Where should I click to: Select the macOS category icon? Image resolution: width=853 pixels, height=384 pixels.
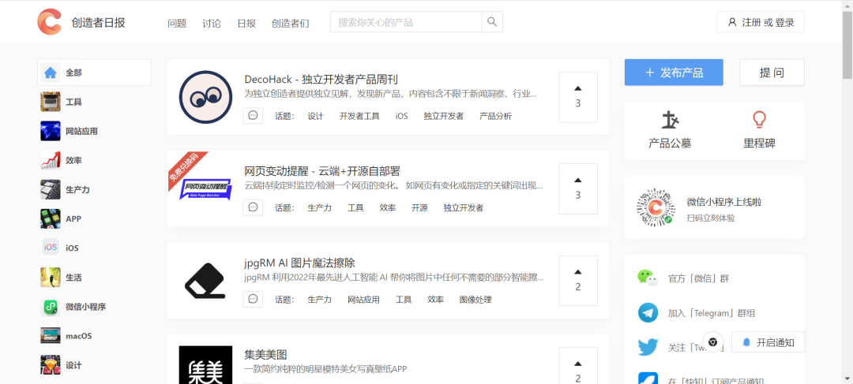coord(51,336)
